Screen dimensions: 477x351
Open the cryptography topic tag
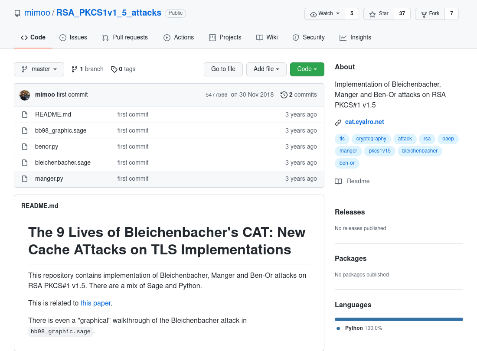[x=371, y=139]
